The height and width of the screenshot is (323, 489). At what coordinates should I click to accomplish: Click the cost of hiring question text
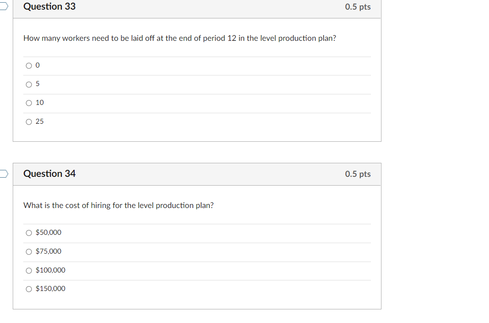(x=119, y=205)
